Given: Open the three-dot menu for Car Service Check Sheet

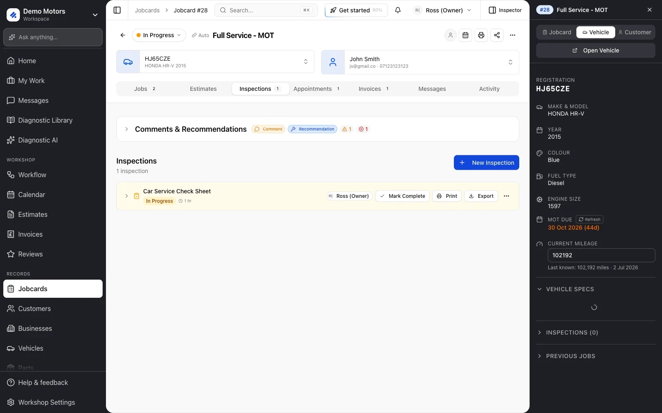Looking at the screenshot, I should [x=506, y=196].
